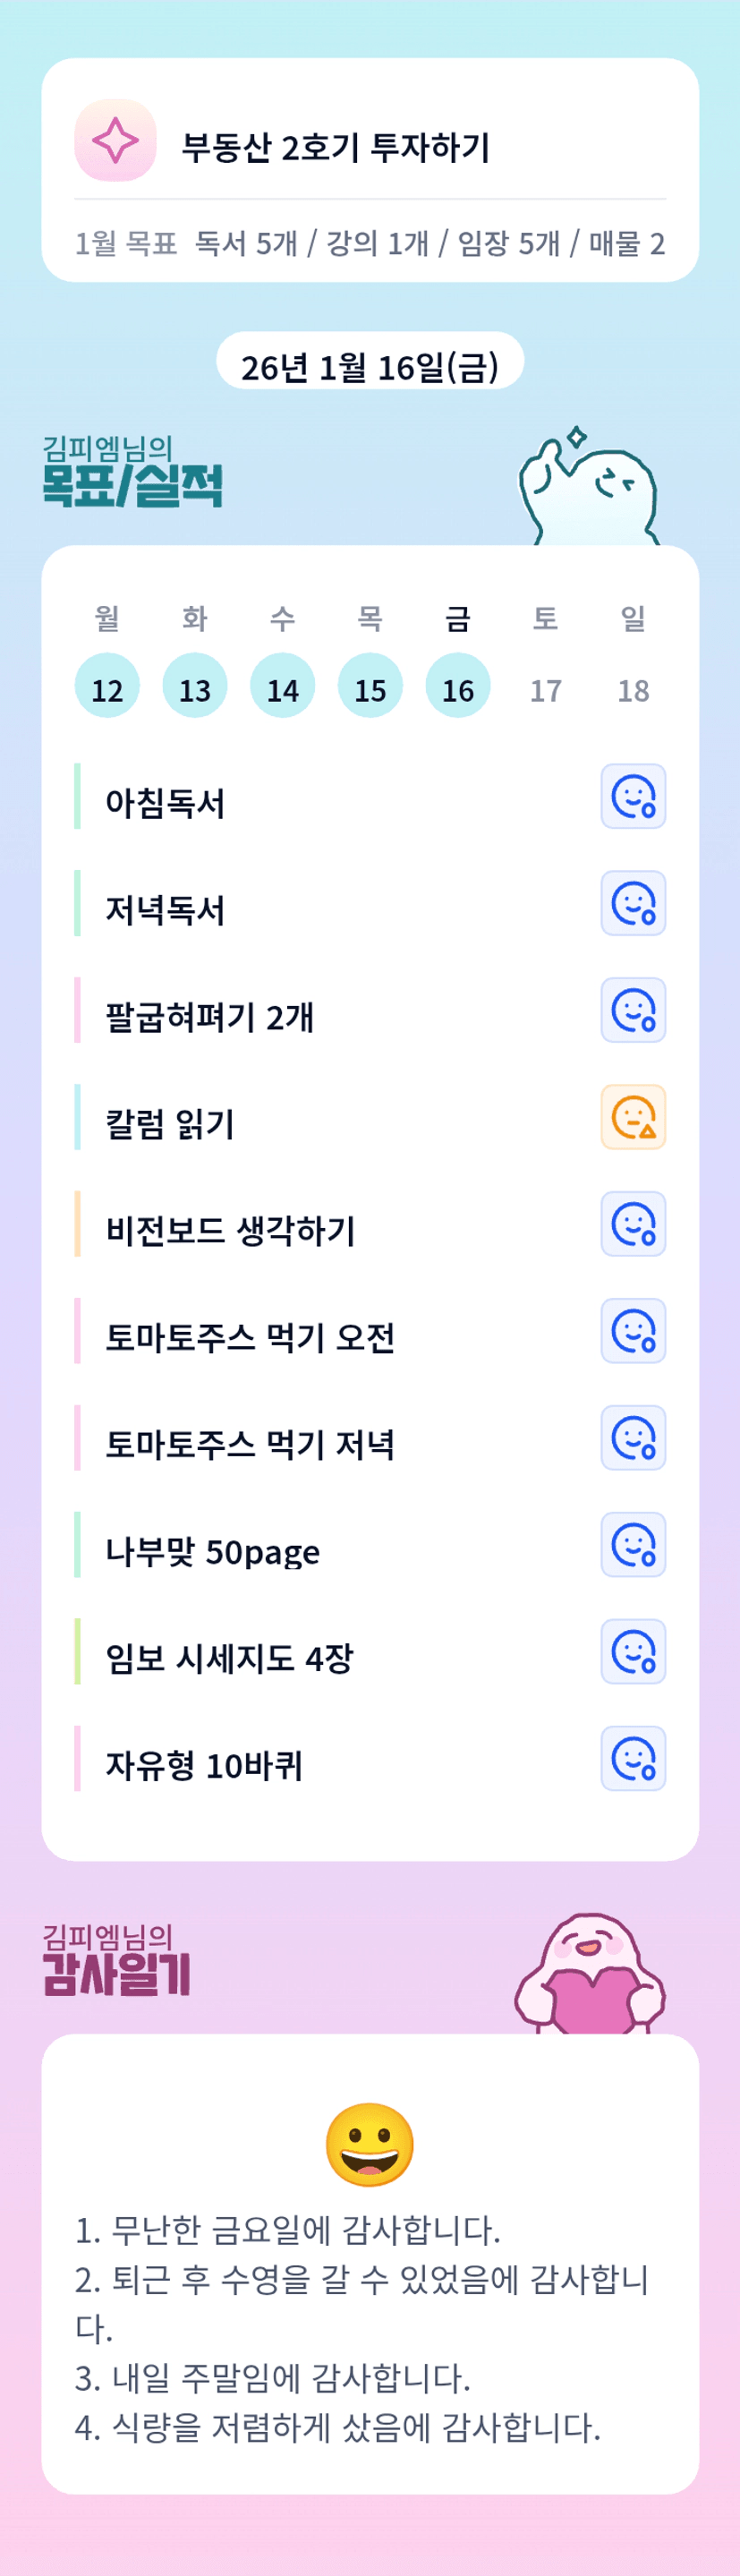
Task: Click the pink sparkle goal icon
Action: [x=115, y=141]
